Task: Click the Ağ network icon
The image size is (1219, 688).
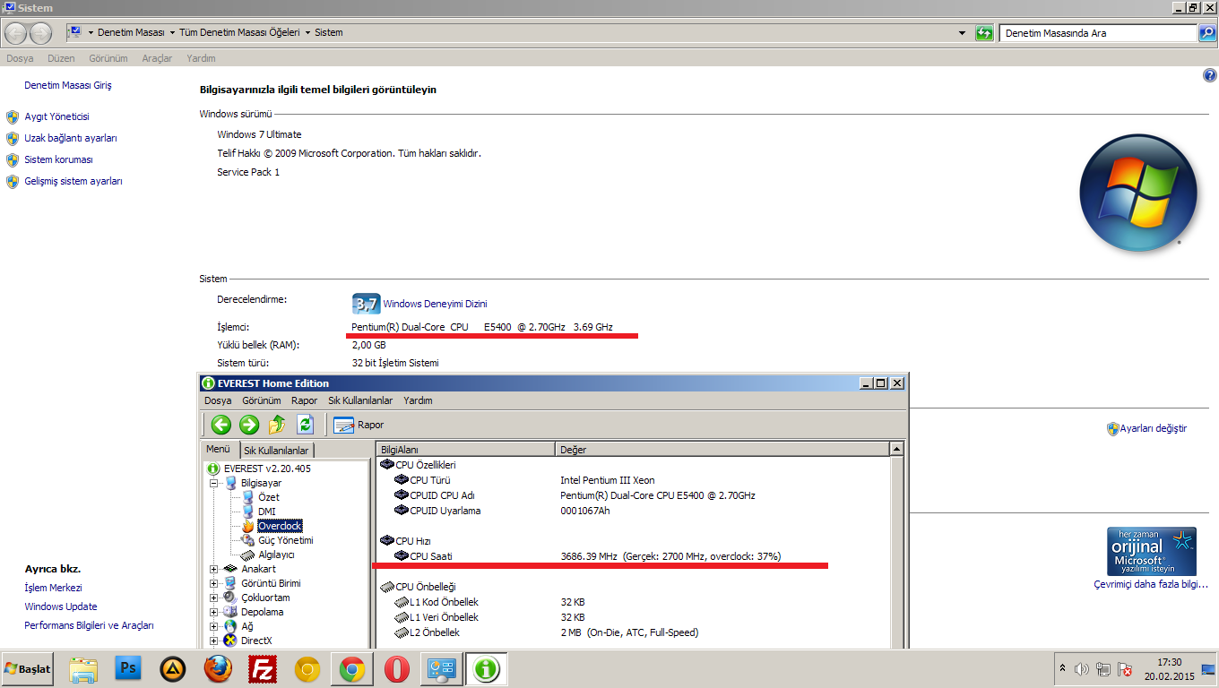Action: point(231,626)
